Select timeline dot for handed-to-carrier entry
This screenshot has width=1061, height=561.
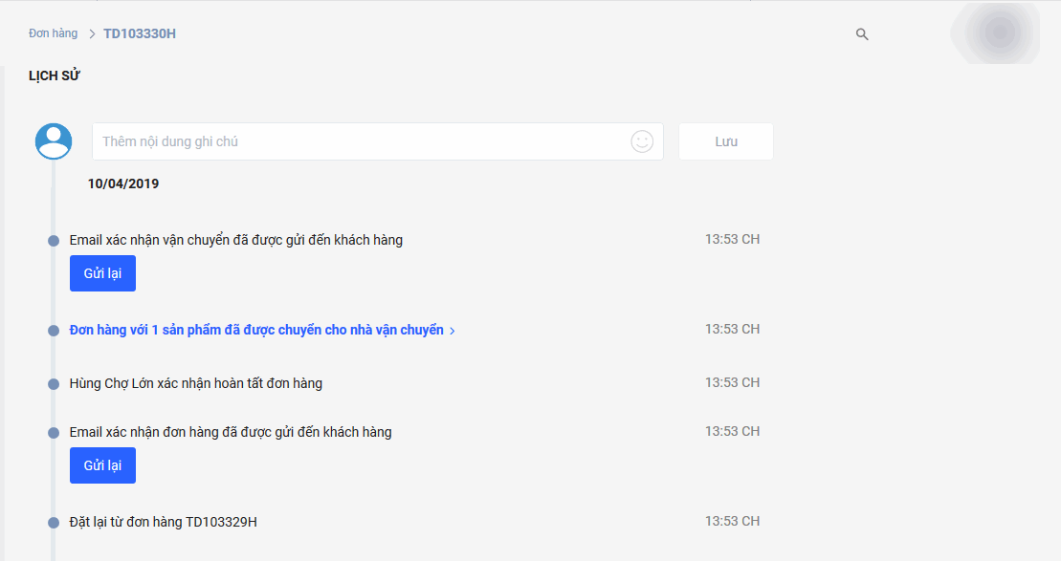(x=54, y=331)
